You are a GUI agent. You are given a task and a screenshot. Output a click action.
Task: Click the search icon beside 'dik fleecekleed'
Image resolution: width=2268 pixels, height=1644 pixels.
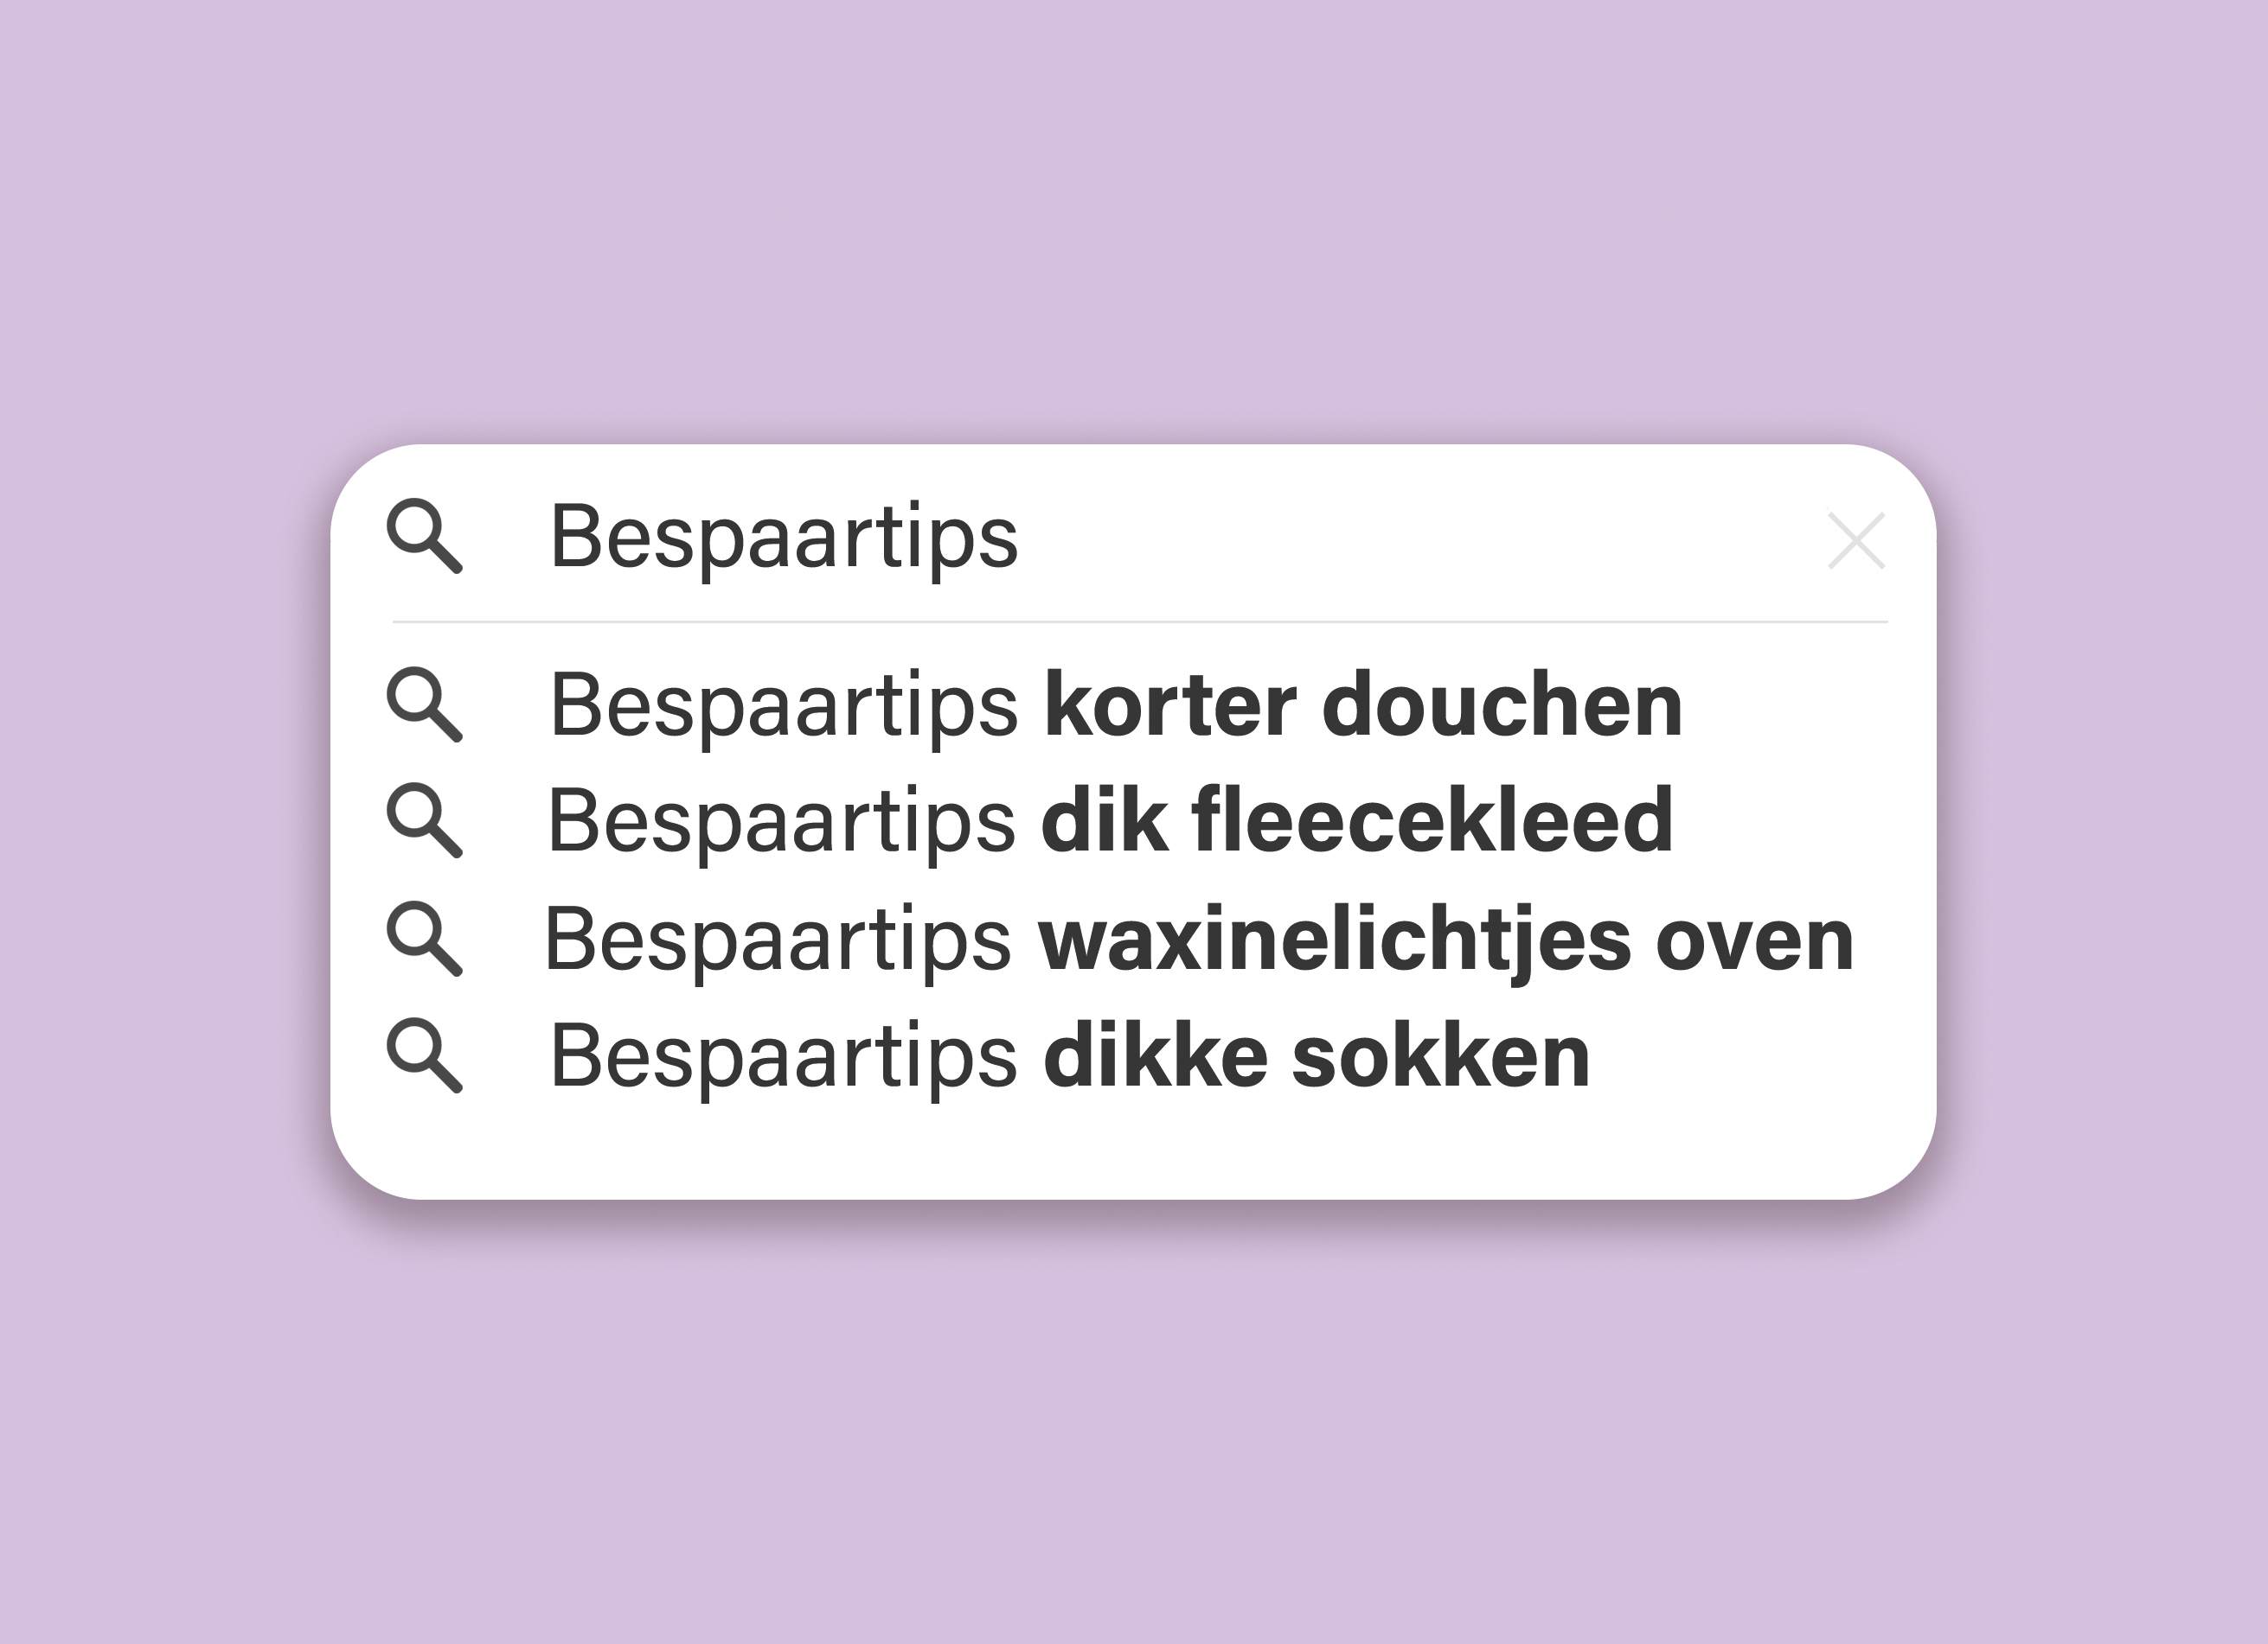click(x=425, y=820)
